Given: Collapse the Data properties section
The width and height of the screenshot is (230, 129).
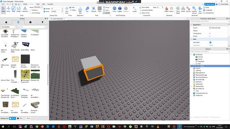Looking at the screenshot, I should pos(192,39).
